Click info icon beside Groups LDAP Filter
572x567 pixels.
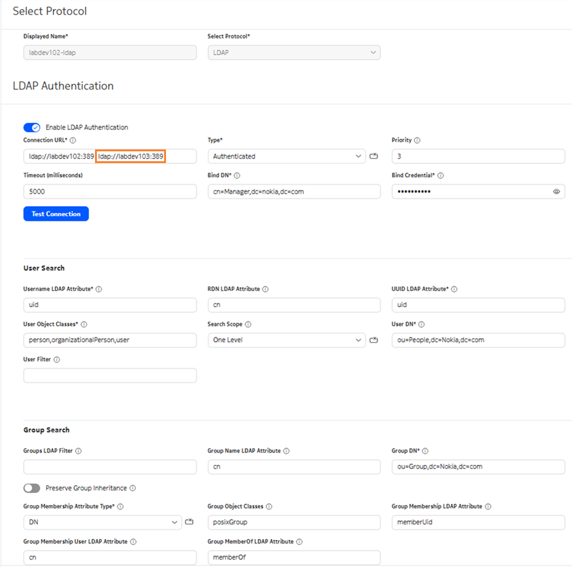(78, 451)
